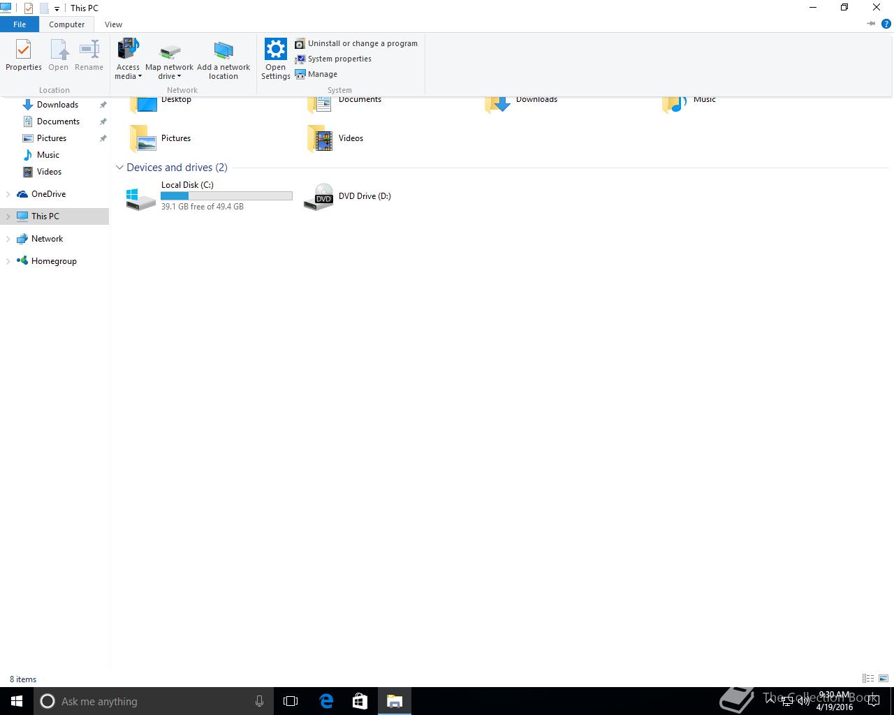Click the pin icon next to Documents
Viewport: 894px width, 715px height.
[x=103, y=121]
